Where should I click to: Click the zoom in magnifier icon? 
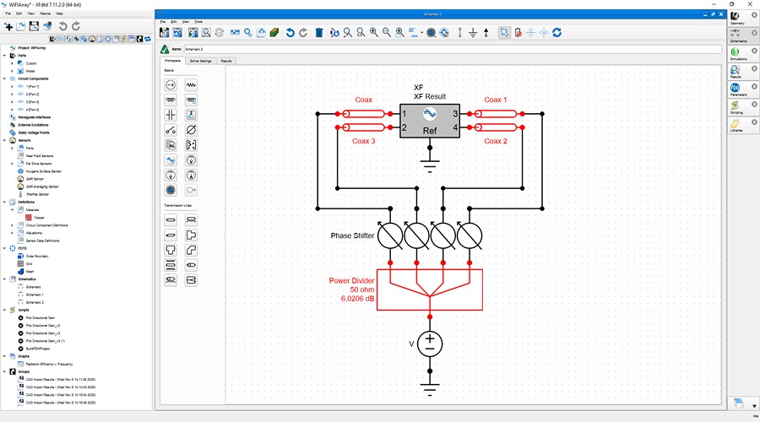(x=374, y=32)
